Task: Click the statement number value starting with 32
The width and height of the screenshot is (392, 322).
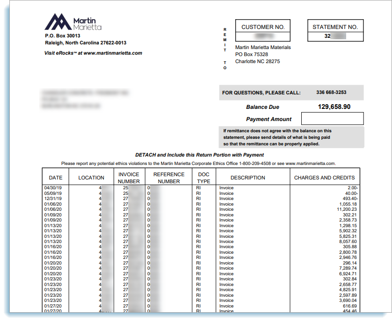Action: click(x=335, y=36)
